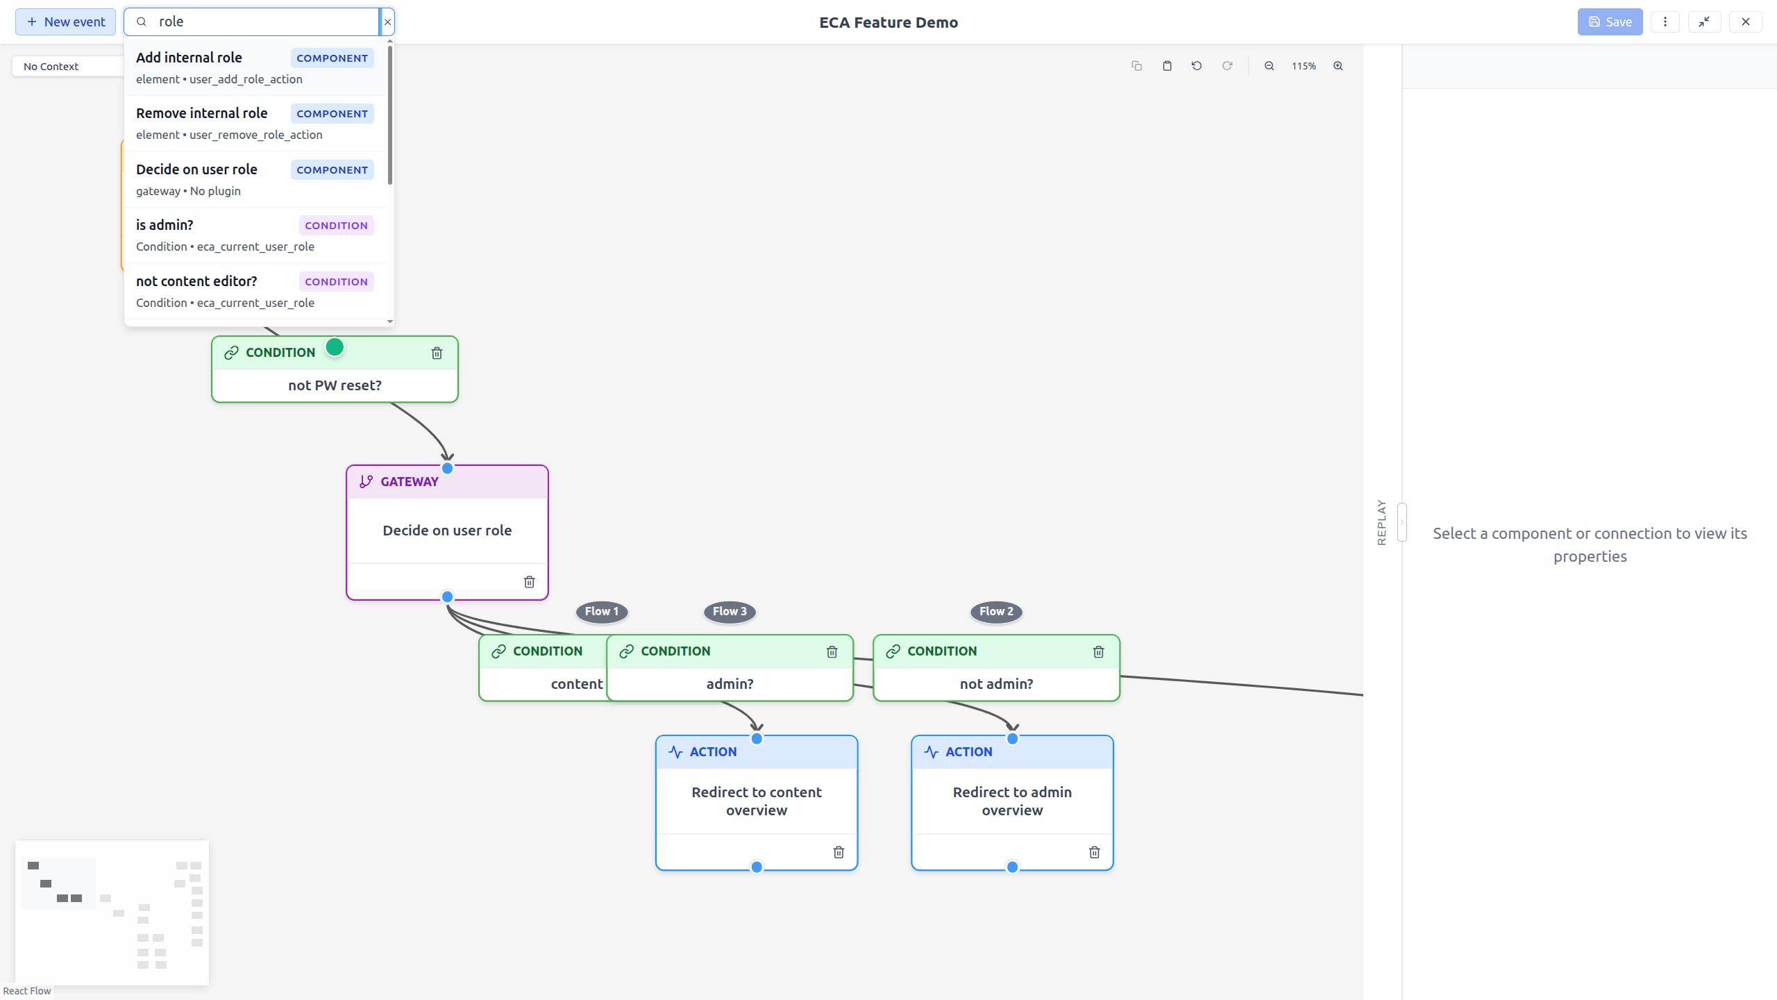Zoom out using the magnifier minus icon
This screenshot has width=1777, height=1000.
(1269, 66)
